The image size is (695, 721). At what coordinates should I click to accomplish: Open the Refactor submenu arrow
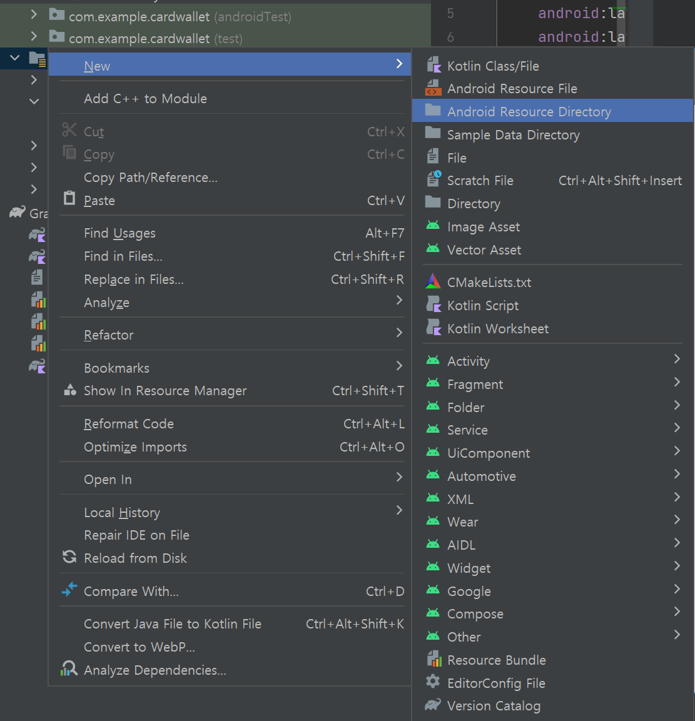click(399, 333)
